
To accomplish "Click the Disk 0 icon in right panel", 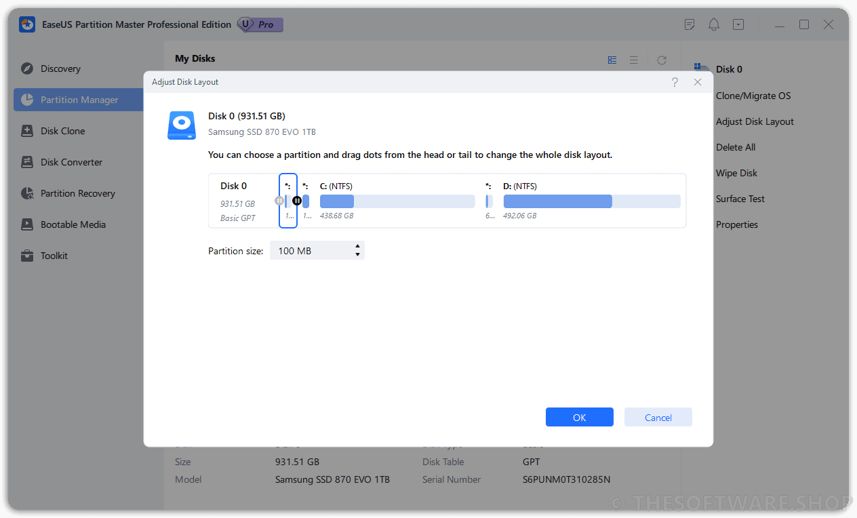I will 702,68.
